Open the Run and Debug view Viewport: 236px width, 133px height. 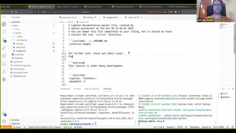click(4, 48)
